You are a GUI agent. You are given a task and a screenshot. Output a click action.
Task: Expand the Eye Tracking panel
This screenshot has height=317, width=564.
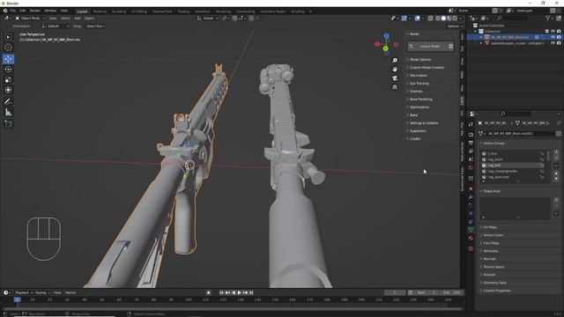(x=419, y=84)
